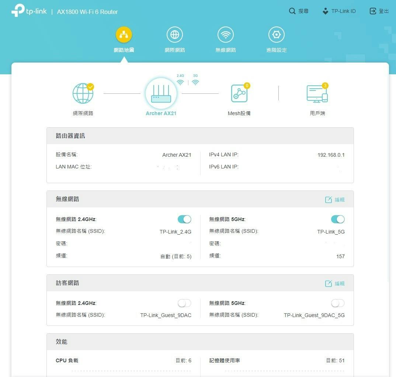Disable the 無線網路 5GHz wireless toggle
The image size is (396, 377).
pyautogui.click(x=338, y=219)
